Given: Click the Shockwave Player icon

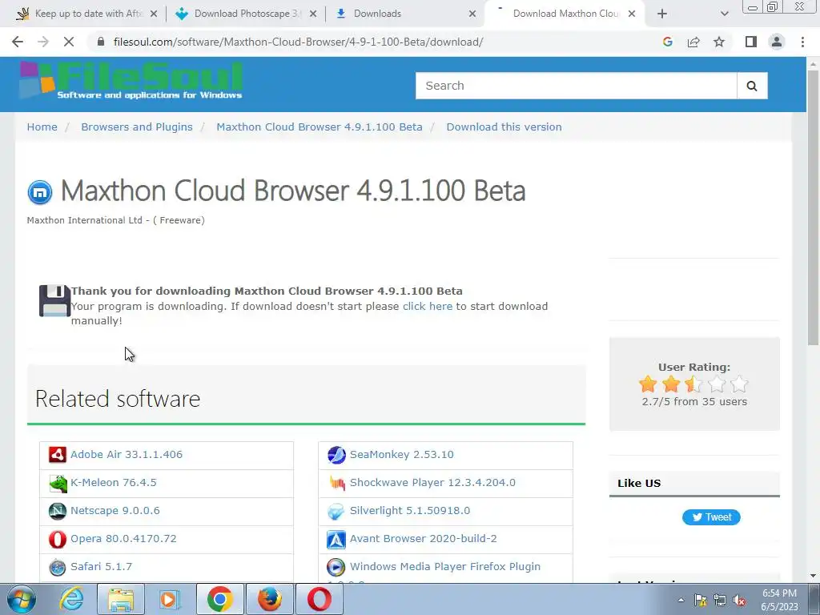Looking at the screenshot, I should click(x=336, y=483).
